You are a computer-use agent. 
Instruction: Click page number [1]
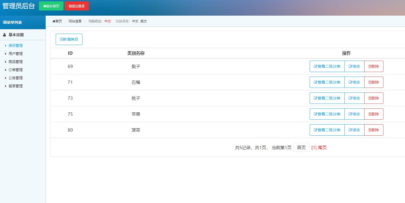pos(314,147)
